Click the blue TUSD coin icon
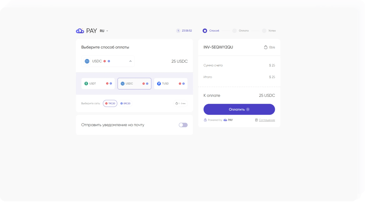 [x=159, y=83]
